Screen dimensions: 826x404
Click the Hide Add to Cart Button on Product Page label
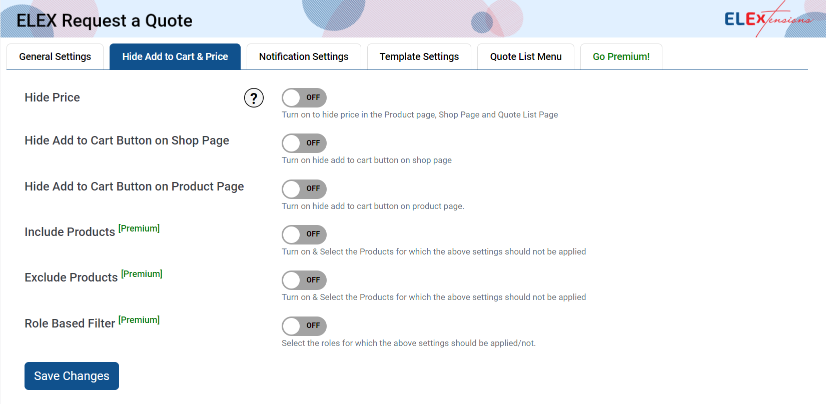point(134,186)
